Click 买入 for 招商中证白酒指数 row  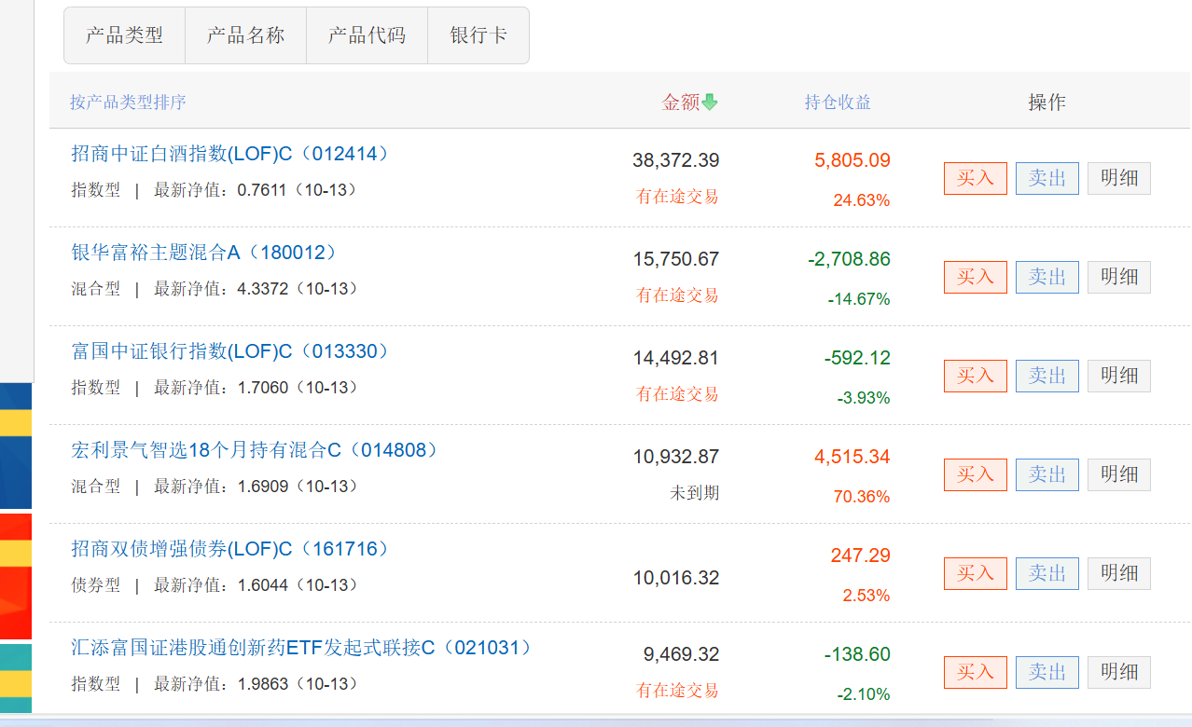[976, 178]
